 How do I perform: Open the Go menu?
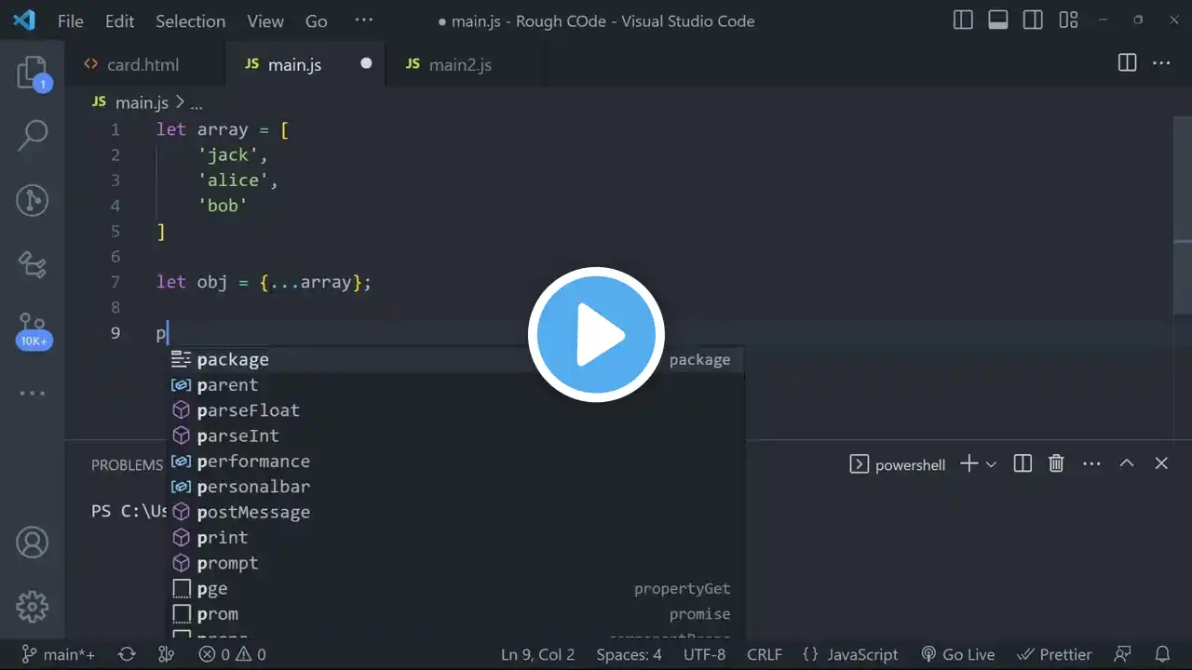(x=317, y=20)
